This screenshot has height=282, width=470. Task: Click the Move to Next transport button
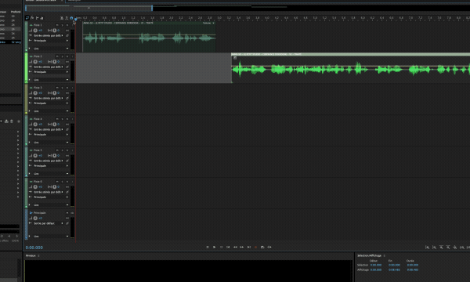249,248
